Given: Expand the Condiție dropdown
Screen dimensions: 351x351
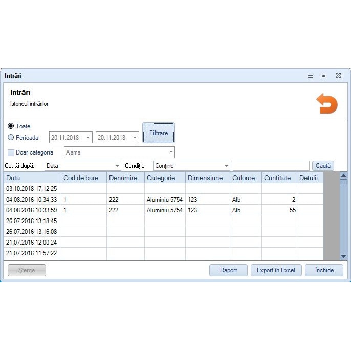Looking at the screenshot, I should pyautogui.click(x=226, y=166).
